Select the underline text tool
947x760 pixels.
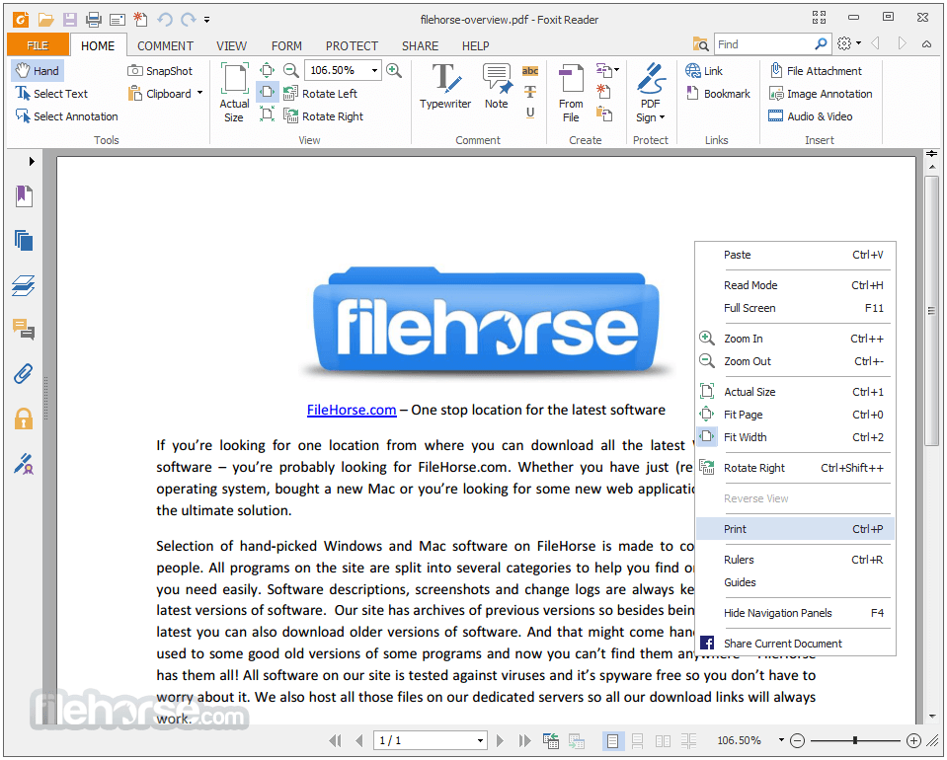[x=530, y=113]
